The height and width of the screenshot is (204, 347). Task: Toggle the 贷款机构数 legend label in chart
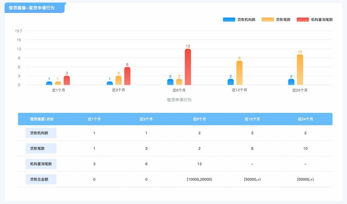[x=246, y=20]
